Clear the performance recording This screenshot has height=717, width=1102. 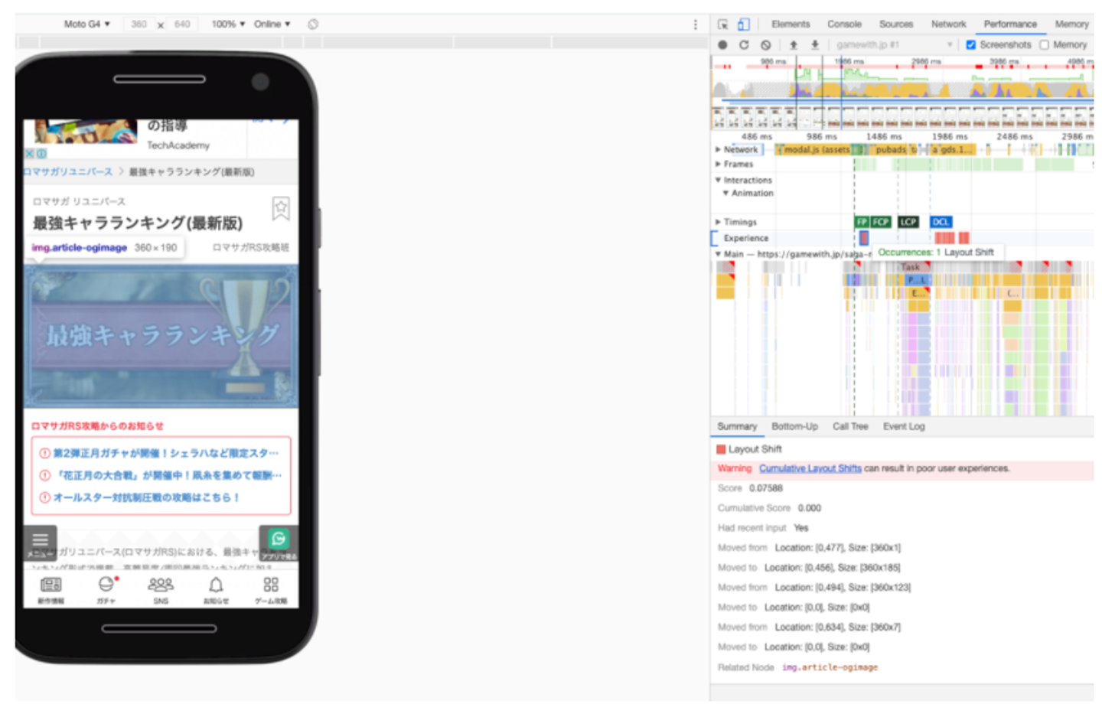[765, 45]
